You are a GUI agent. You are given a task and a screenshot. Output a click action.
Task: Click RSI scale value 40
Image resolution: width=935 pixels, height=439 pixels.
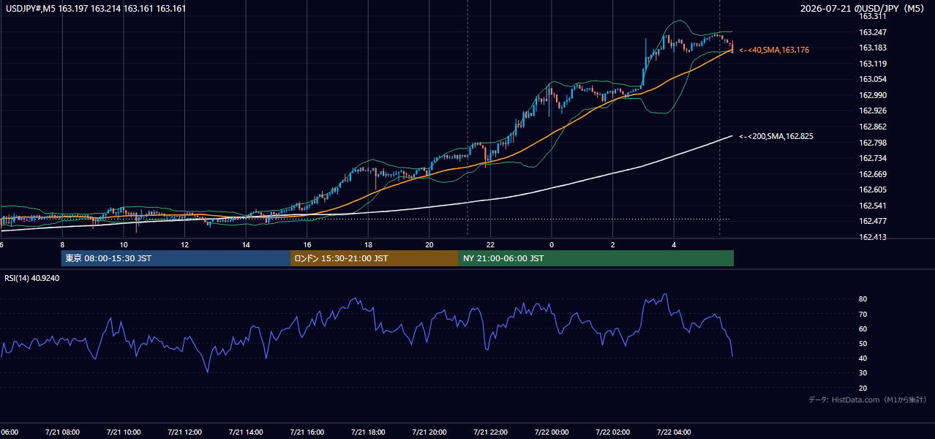[863, 359]
